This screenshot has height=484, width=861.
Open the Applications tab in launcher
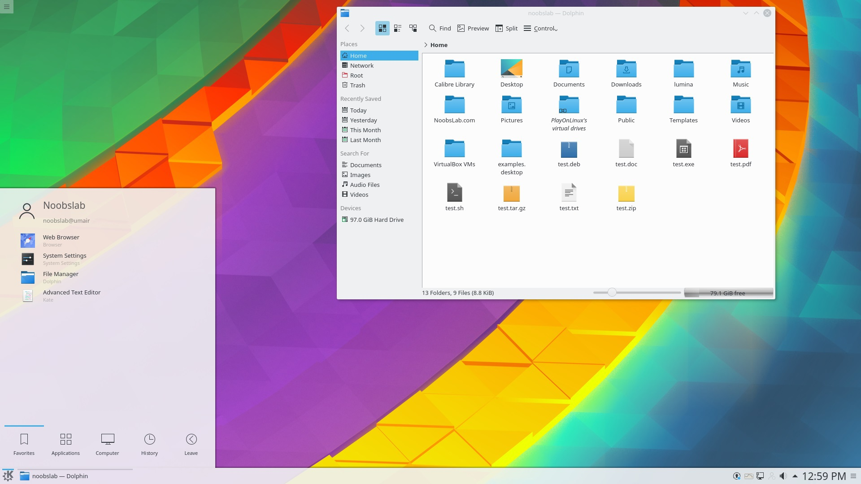click(65, 444)
